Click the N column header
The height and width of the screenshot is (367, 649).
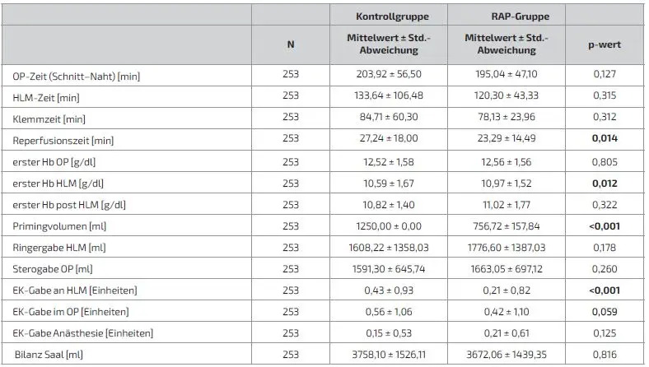click(x=291, y=44)
